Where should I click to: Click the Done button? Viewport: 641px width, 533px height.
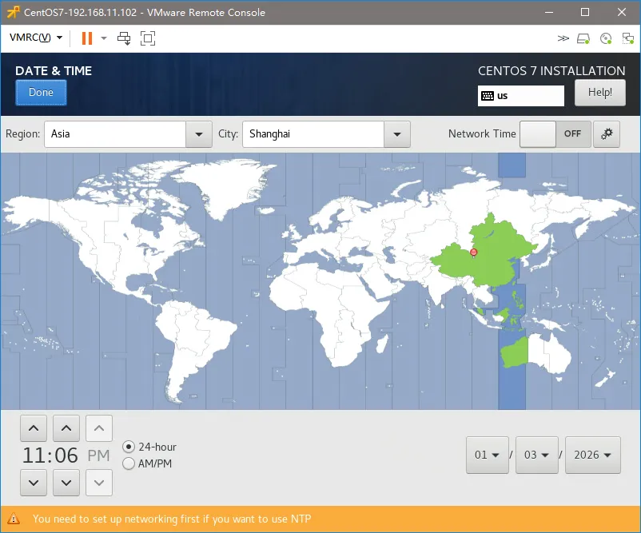[41, 93]
